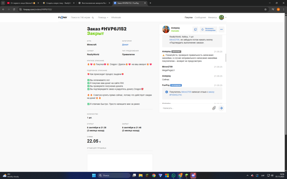
Task: Open WhatsApp from taskbar
Action: 174,175
